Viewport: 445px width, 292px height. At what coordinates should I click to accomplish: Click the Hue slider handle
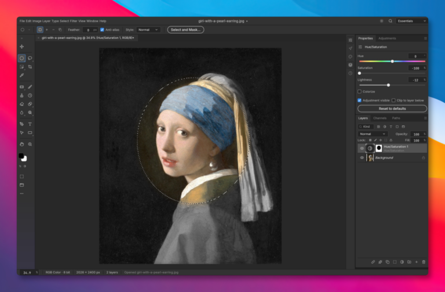coord(392,62)
